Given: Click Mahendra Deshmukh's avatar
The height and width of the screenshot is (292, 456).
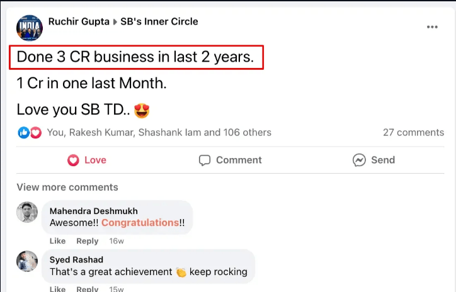Looking at the screenshot, I should (28, 213).
